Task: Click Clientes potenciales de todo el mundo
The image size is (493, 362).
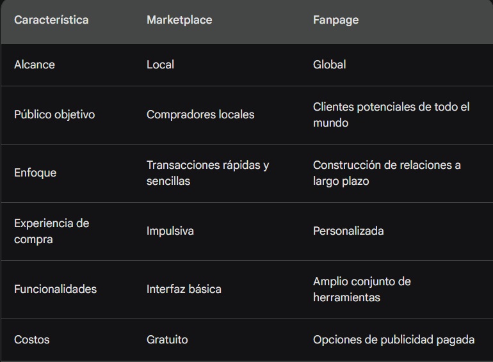Action: (391, 115)
